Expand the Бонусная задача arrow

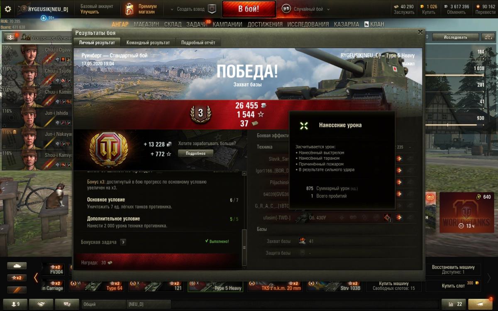[123, 242]
